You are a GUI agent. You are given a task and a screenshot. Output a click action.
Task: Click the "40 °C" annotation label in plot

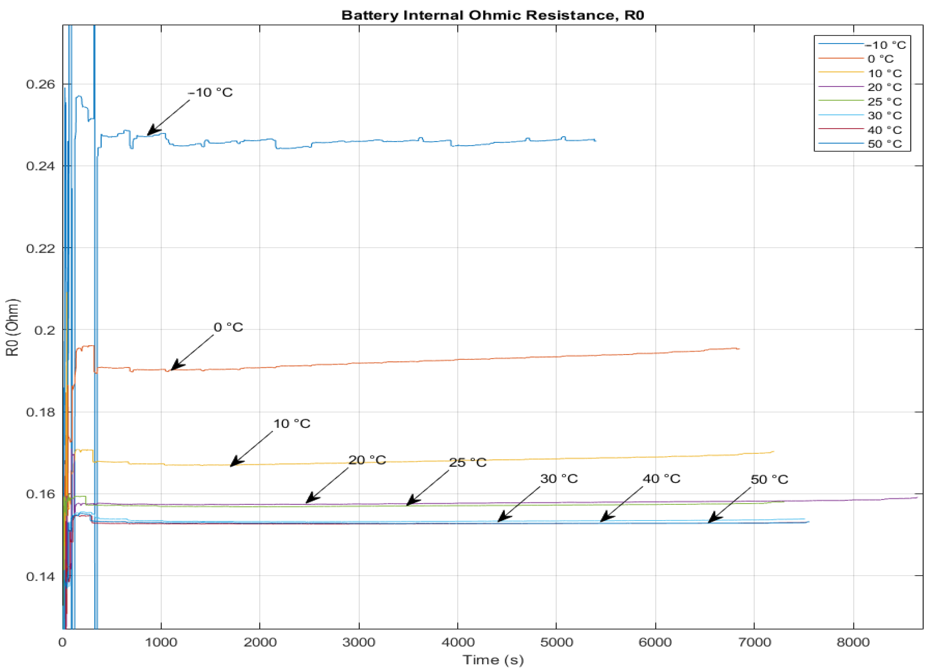click(661, 479)
